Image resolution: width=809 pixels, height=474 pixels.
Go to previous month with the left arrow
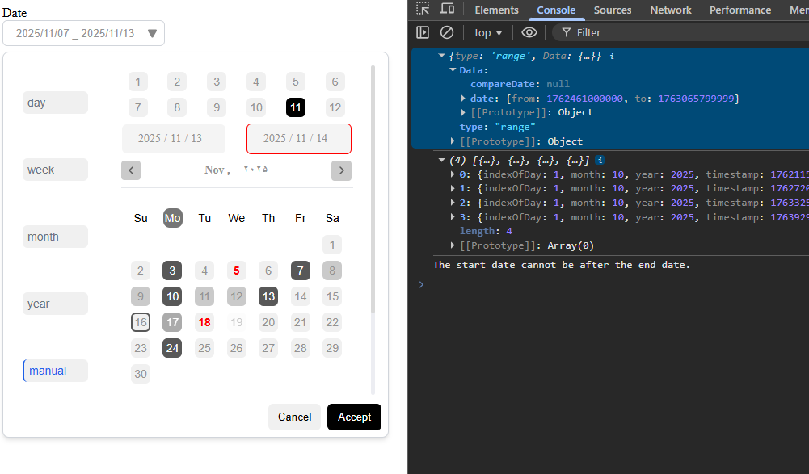[x=131, y=170]
